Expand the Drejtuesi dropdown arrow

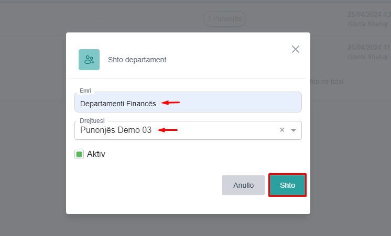click(294, 130)
